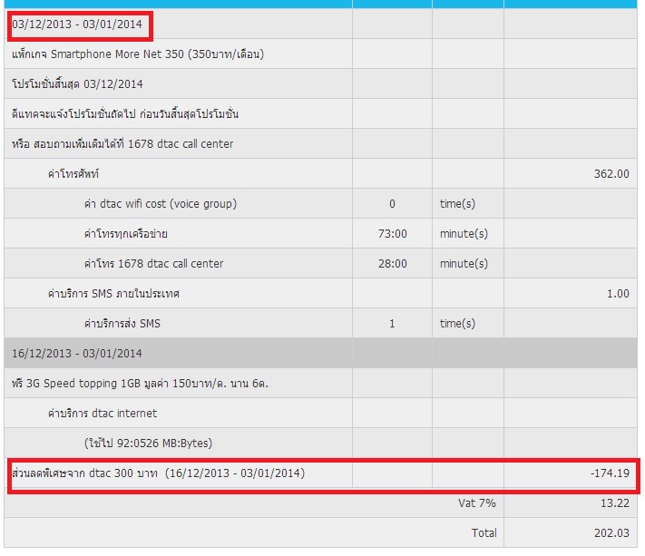645x556 pixels.
Task: Select the VAT amount 13.22
Action: click(x=614, y=503)
